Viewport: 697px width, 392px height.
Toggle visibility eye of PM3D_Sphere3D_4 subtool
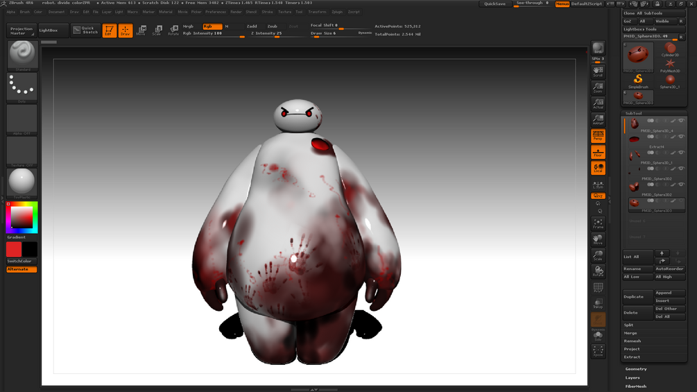(x=681, y=121)
